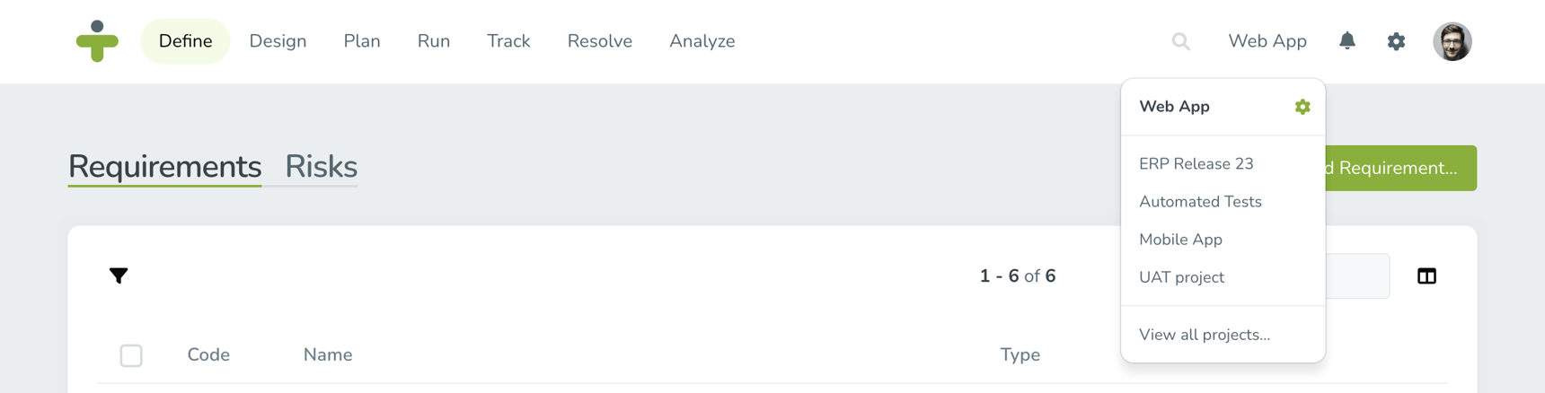
Task: Click View all projects link
Action: (1204, 335)
